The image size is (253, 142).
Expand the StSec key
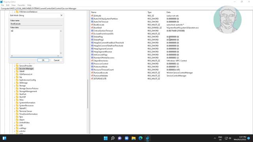15,100
